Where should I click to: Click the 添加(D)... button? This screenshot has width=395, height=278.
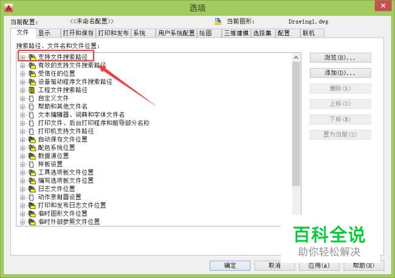point(340,73)
